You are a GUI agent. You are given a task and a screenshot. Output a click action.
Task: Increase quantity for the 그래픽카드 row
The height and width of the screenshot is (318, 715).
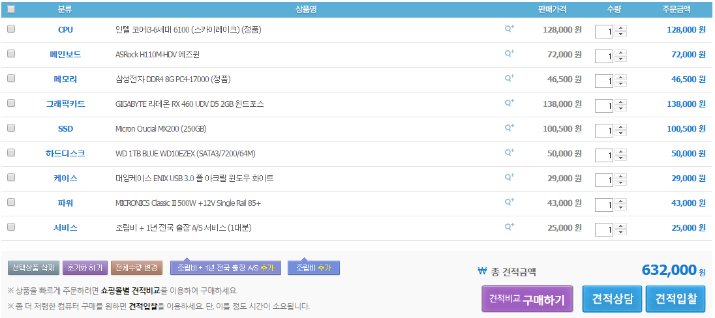[620, 102]
